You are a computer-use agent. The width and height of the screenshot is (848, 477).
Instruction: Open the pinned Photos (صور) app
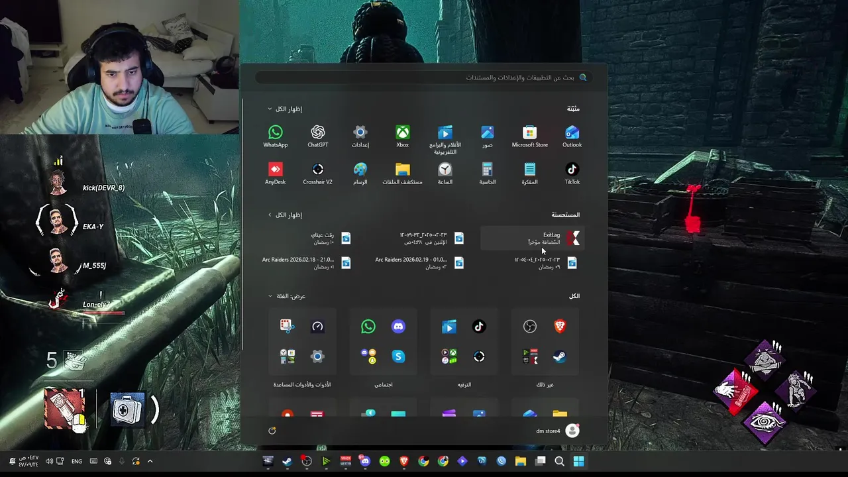tap(488, 136)
